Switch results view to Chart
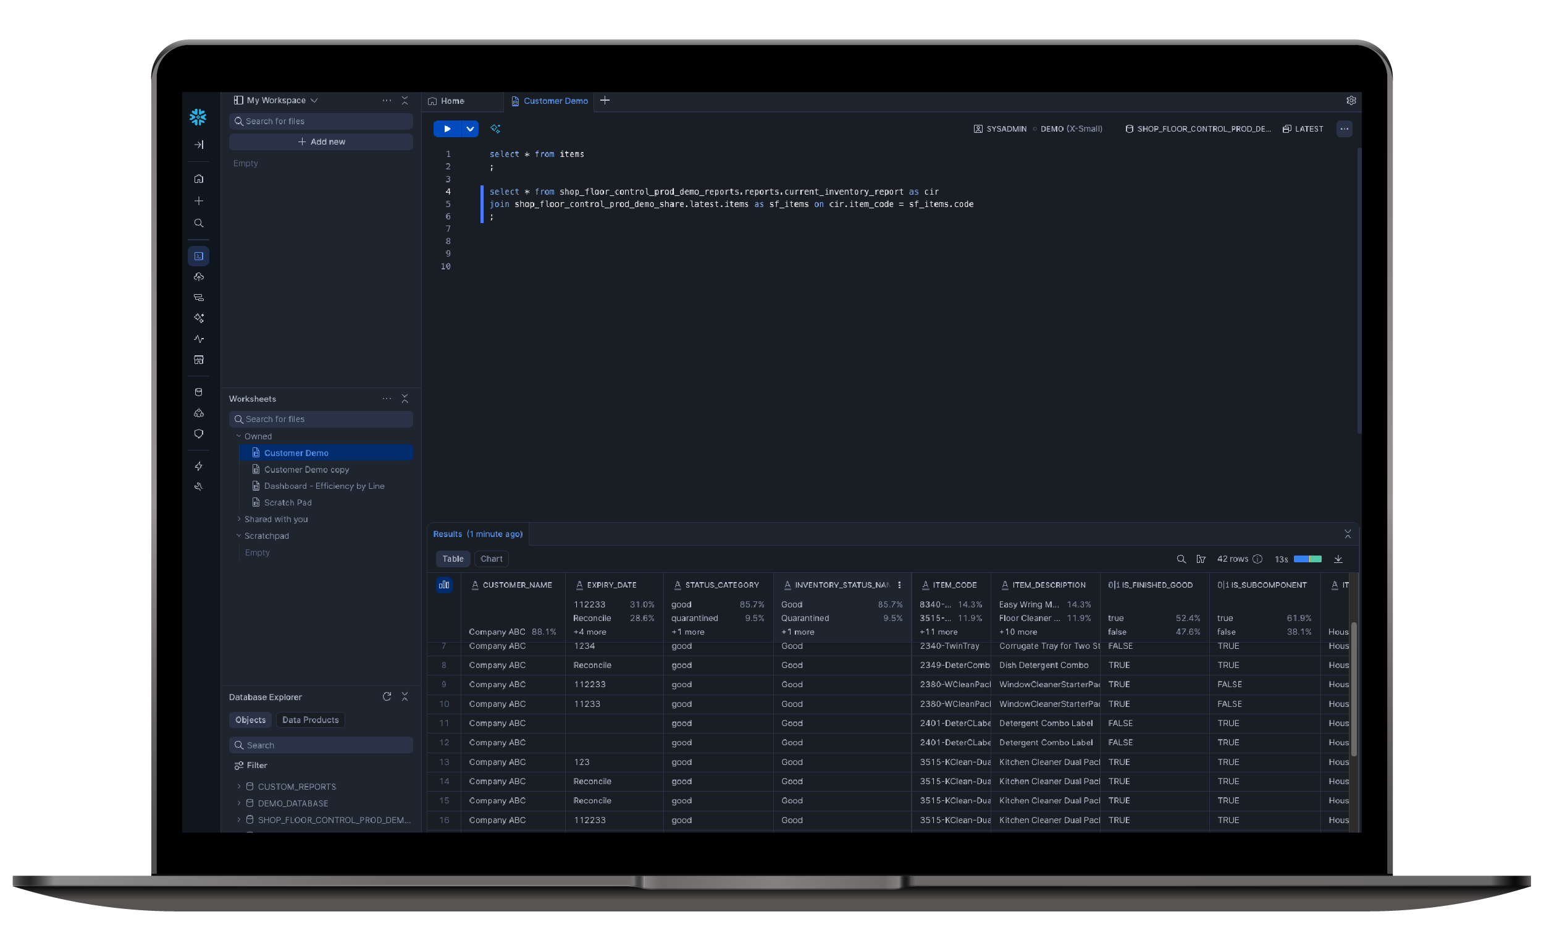 click(x=492, y=559)
